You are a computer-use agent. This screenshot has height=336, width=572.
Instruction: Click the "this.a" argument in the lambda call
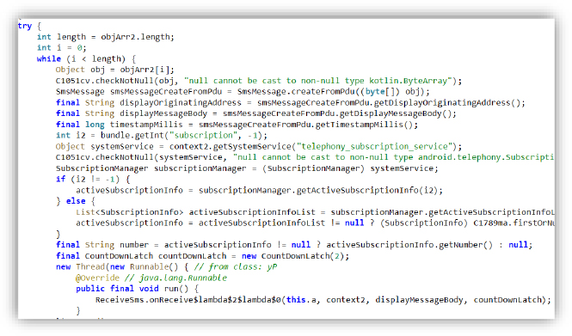click(x=301, y=300)
